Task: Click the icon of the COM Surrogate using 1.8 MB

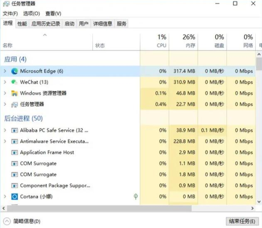Action: tap(14, 175)
